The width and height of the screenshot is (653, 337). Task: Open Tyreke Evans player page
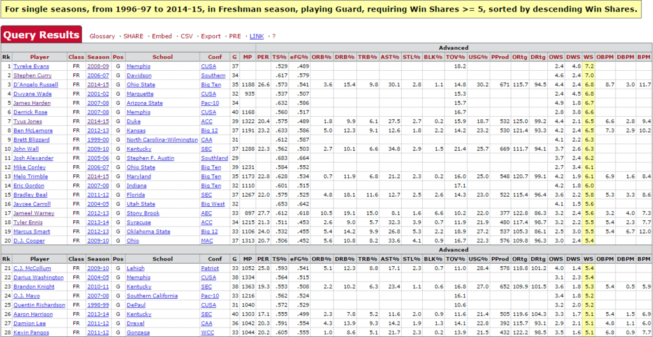31,66
